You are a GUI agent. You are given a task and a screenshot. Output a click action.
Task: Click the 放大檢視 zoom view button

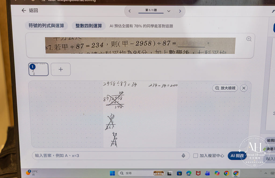[225, 88]
